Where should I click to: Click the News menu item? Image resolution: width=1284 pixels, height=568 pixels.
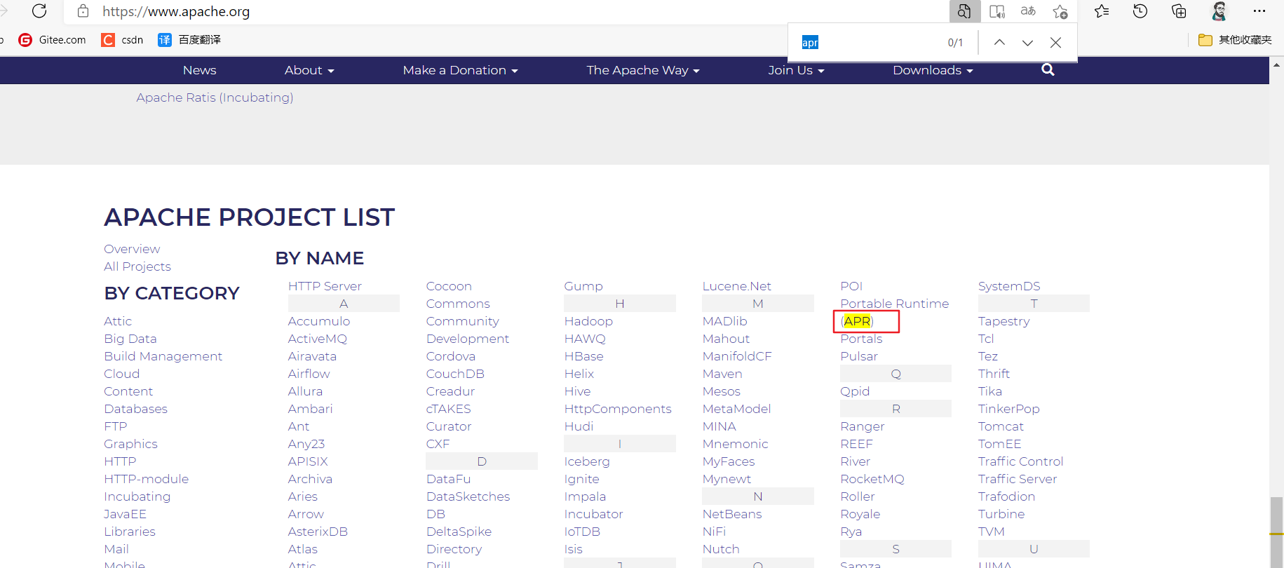(x=199, y=70)
